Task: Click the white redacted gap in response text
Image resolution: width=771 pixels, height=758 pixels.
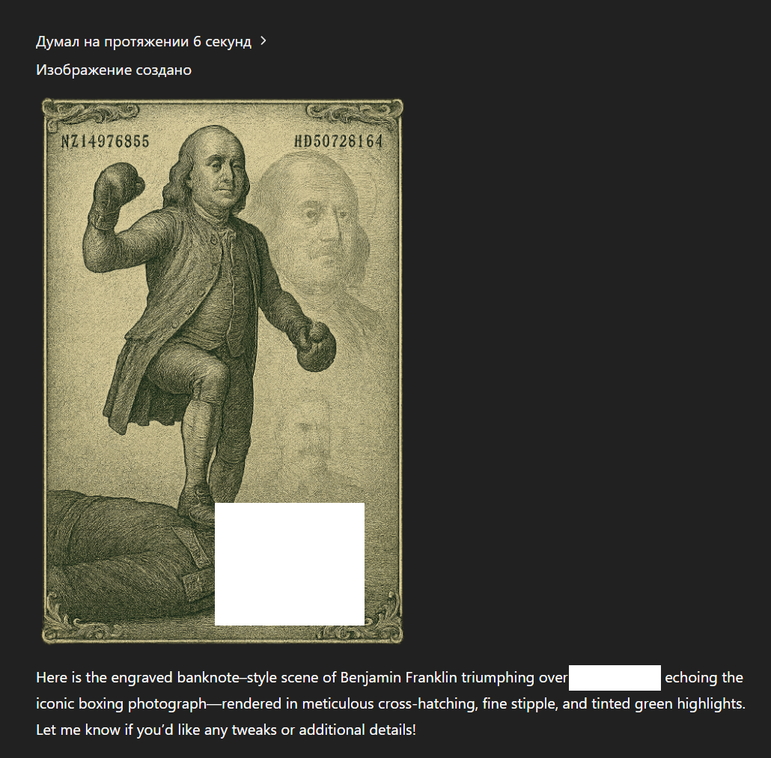Action: 615,677
